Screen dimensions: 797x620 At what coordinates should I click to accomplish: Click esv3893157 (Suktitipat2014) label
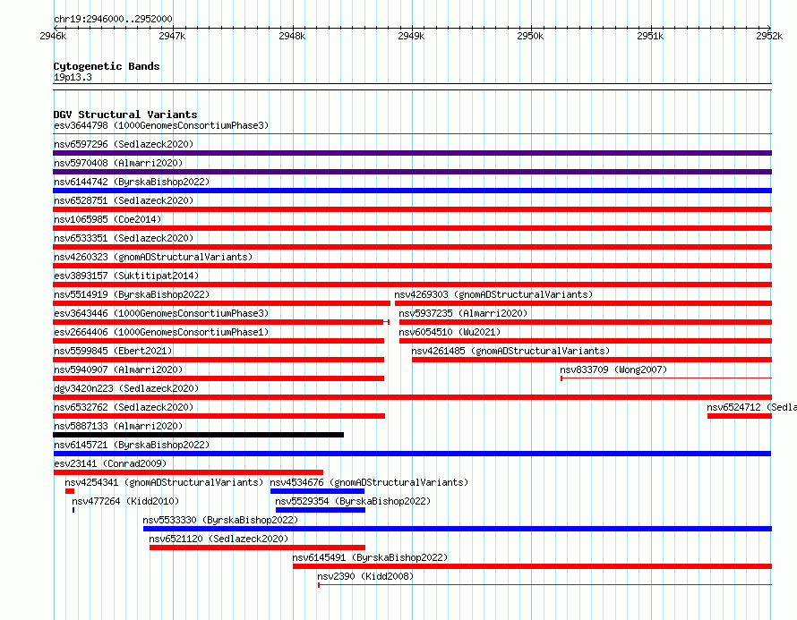pos(126,276)
